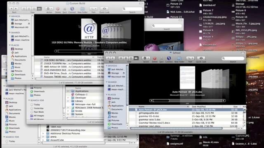Click Cover Flow scrollbar left arrow in School
This screenshot has width=264, height=148.
[151, 100]
